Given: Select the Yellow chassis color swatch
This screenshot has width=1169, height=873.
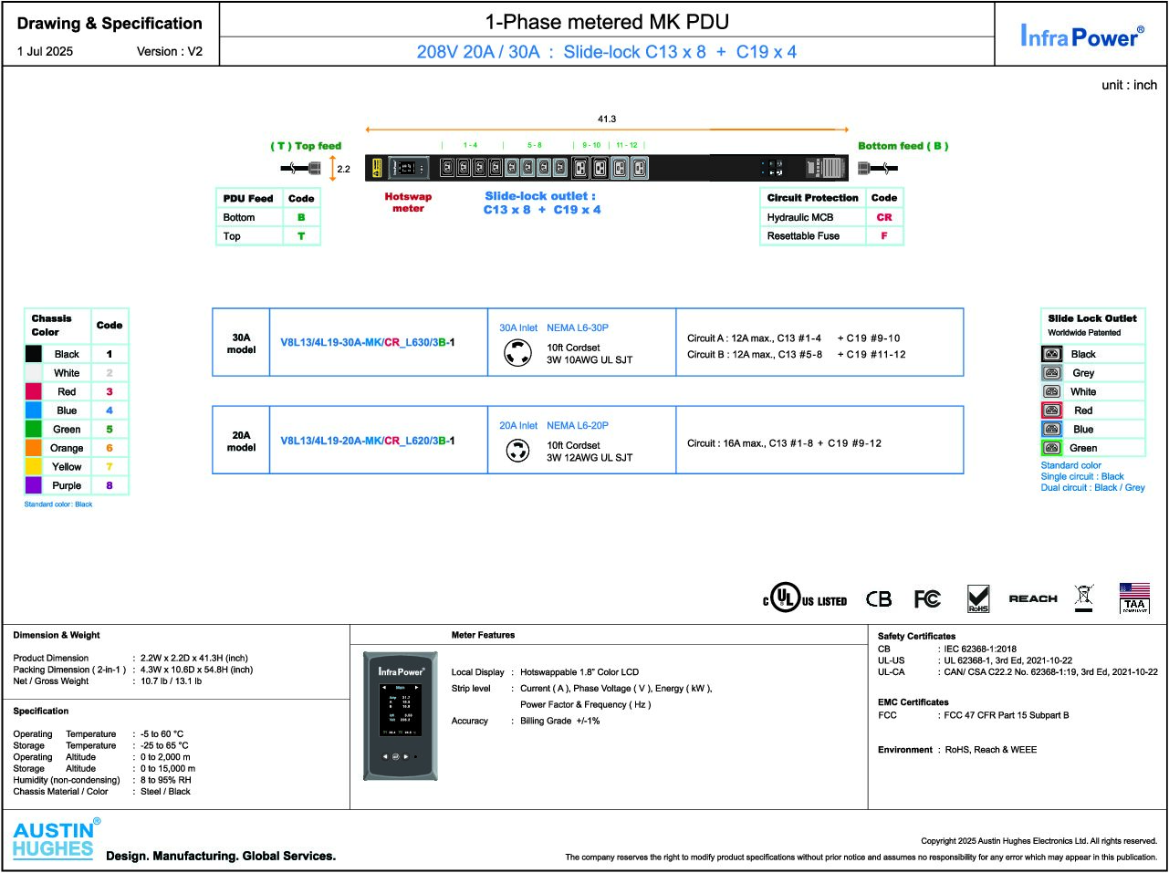Looking at the screenshot, I should tap(34, 467).
